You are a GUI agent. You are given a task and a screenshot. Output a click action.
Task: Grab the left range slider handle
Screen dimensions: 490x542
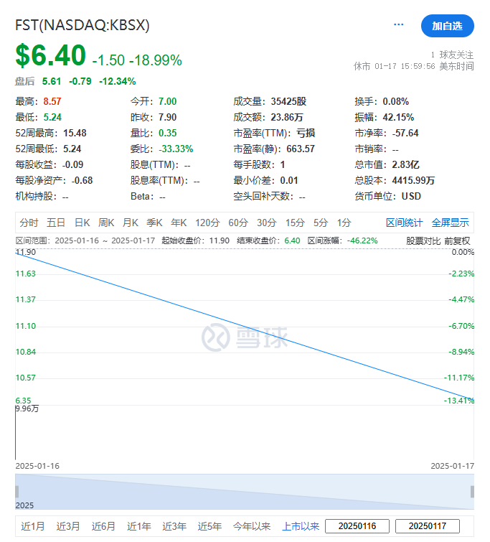[17, 492]
